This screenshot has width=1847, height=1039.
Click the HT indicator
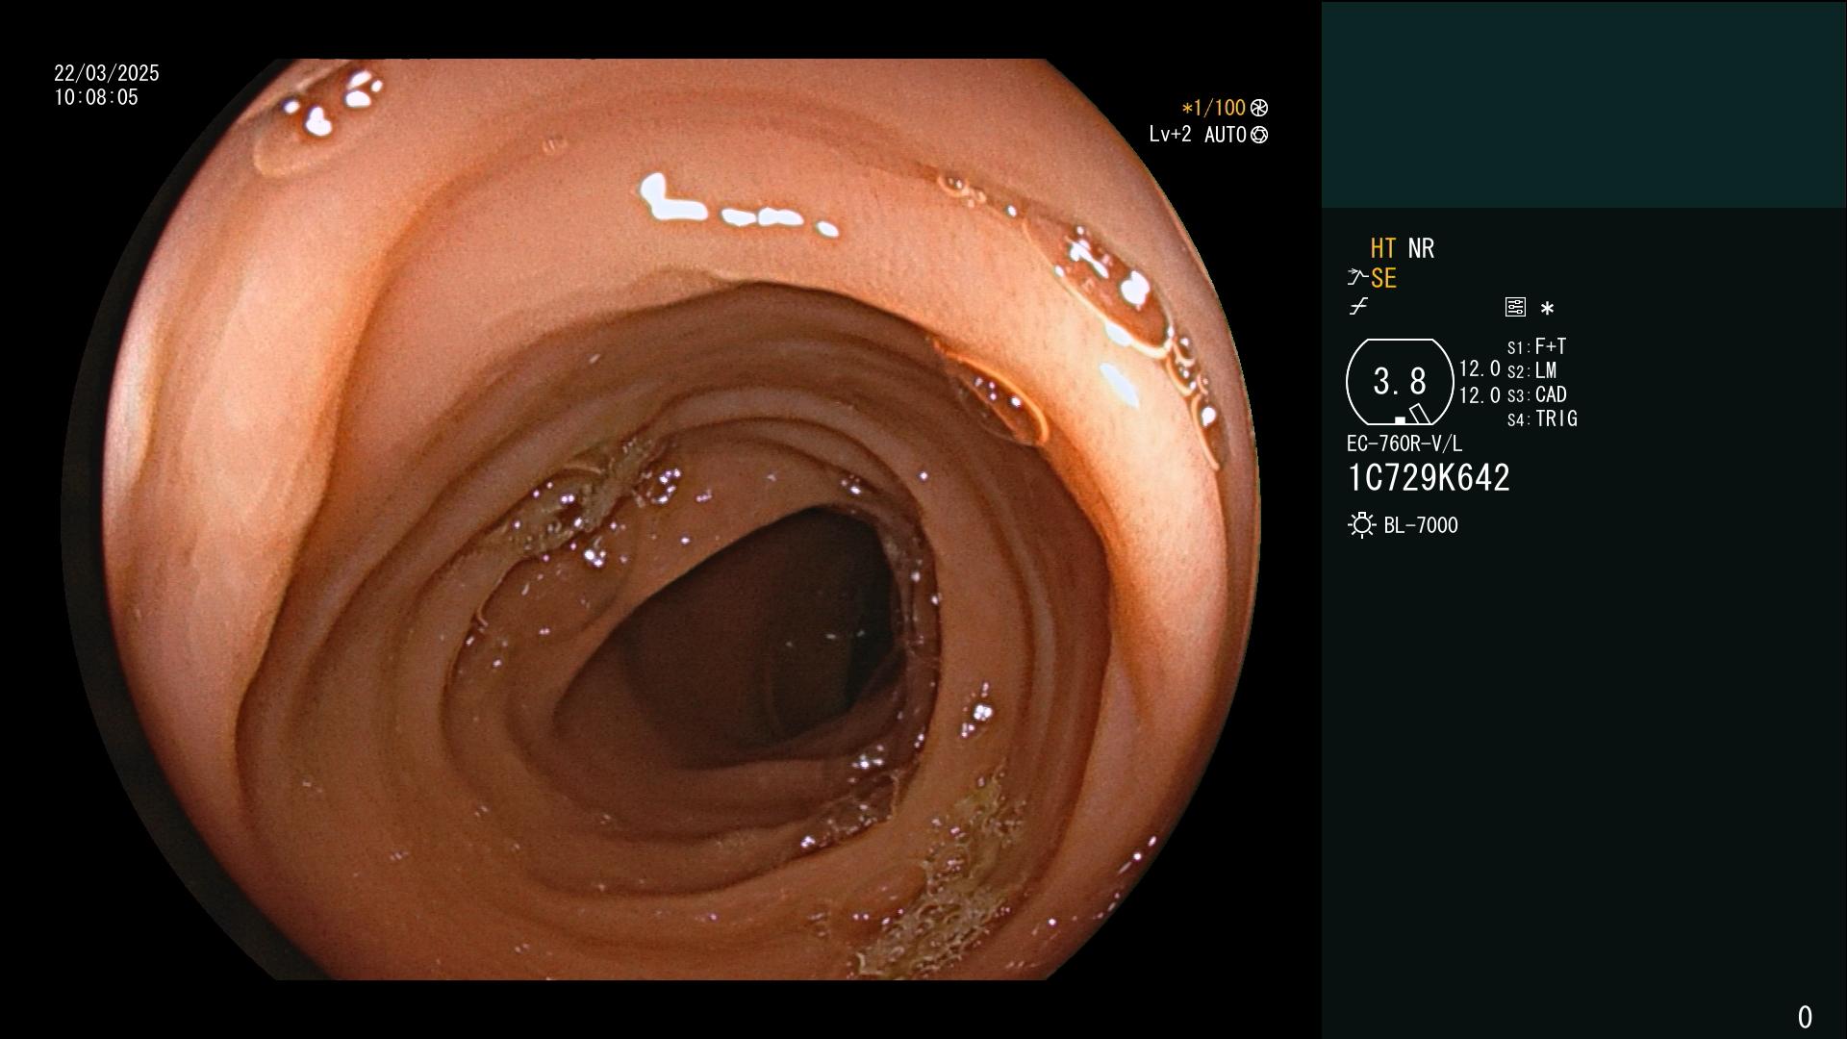coord(1383,248)
